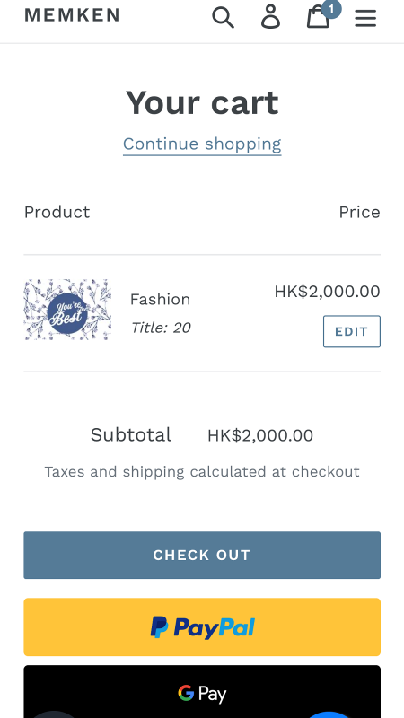Click the CHECK OUT button
This screenshot has width=404, height=718.
pyautogui.click(x=202, y=555)
